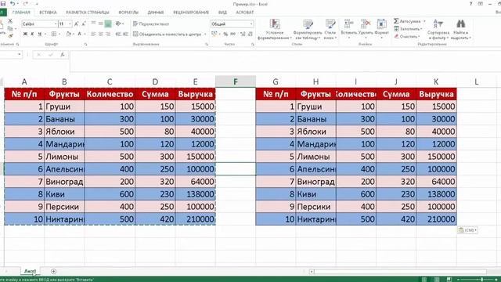This screenshot has height=282, width=501.
Task: Add a new sheet with plus button
Action: point(53,272)
